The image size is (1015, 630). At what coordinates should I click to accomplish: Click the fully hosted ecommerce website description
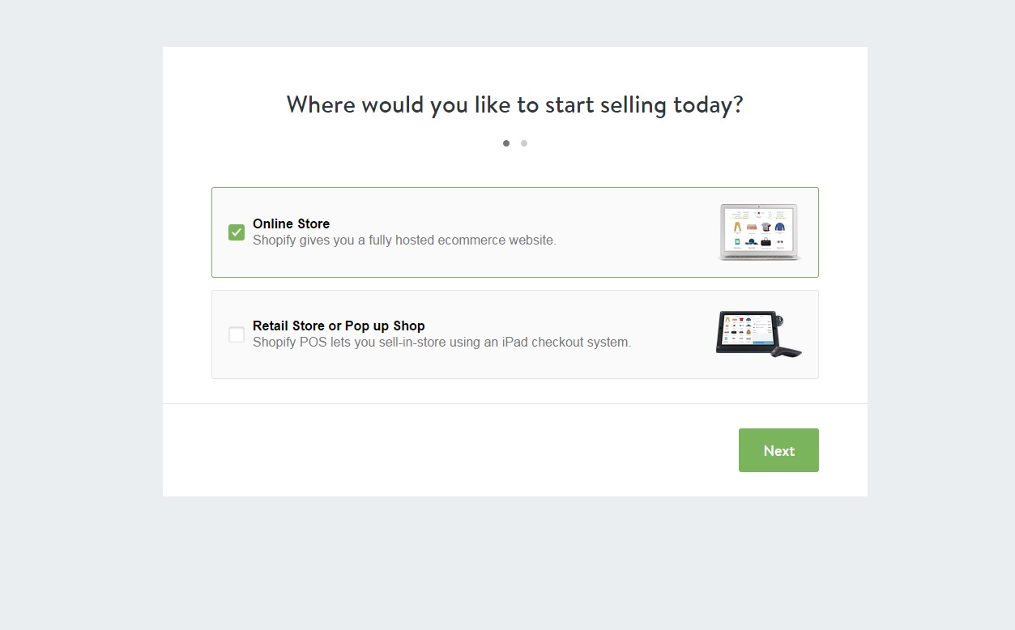(404, 240)
